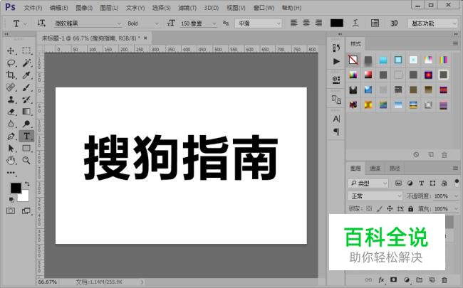463x288 pixels.
Task: Select the Eraser tool
Action: click(11, 112)
